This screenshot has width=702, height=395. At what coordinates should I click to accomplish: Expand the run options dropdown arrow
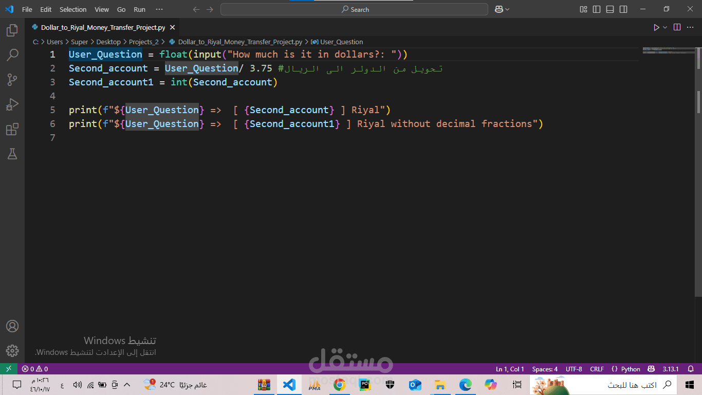[665, 27]
